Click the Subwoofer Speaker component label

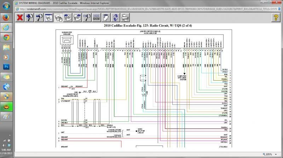67,33
